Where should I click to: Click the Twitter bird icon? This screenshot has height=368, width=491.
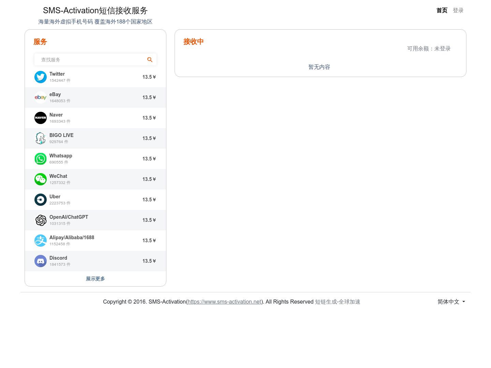tap(41, 77)
